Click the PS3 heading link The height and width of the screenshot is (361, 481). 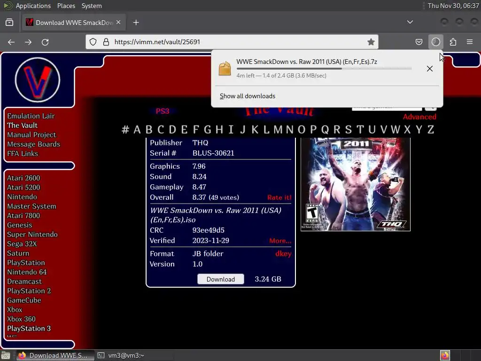162,111
